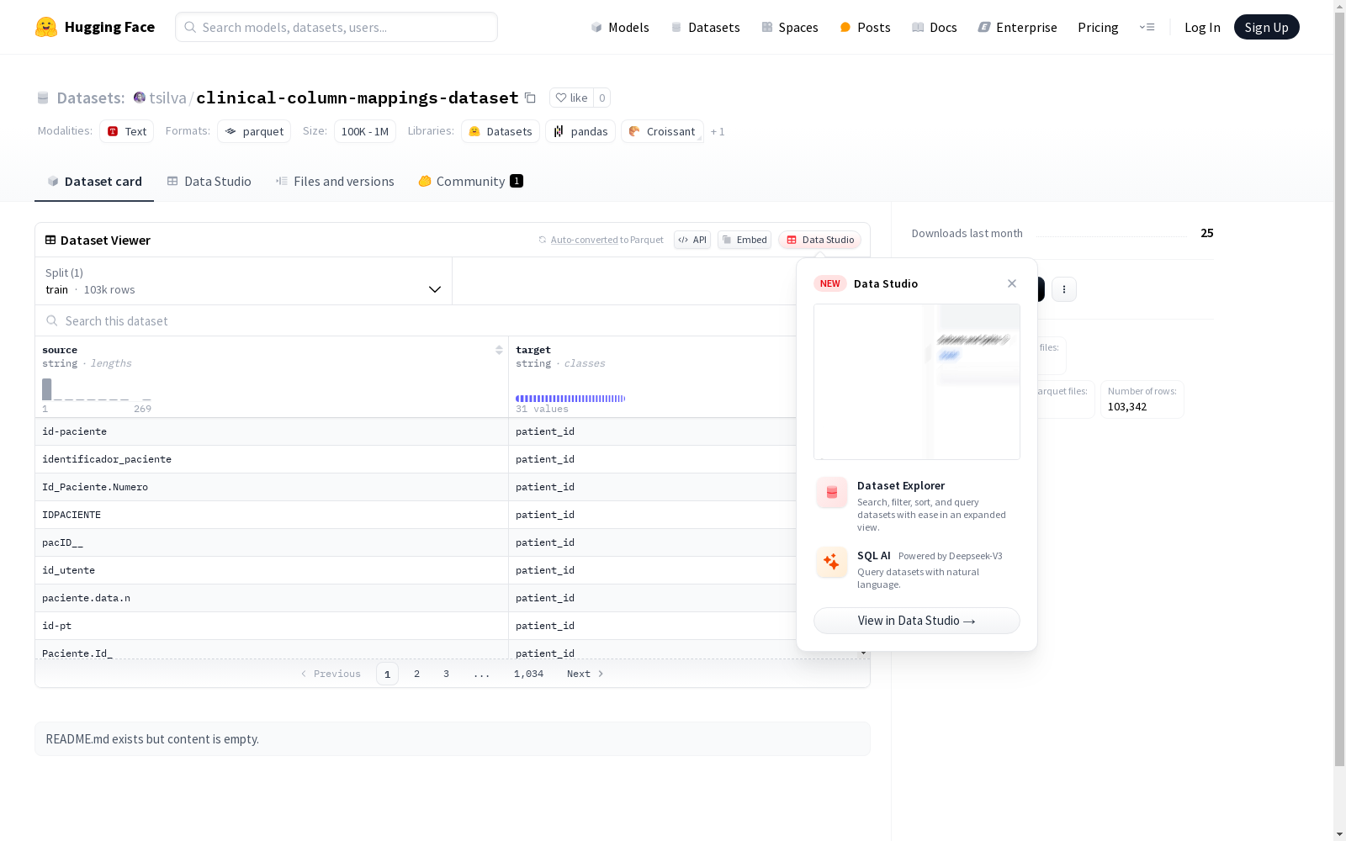This screenshot has width=1346, height=841.
Task: Select the IDPACIENTE cell
Action: pyautogui.click(x=272, y=515)
